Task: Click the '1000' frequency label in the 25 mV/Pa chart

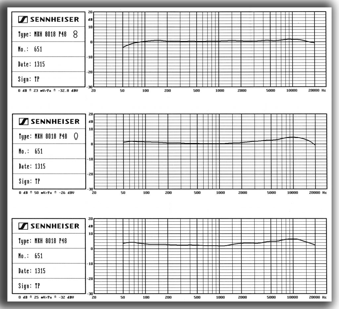Action: pos(220,297)
